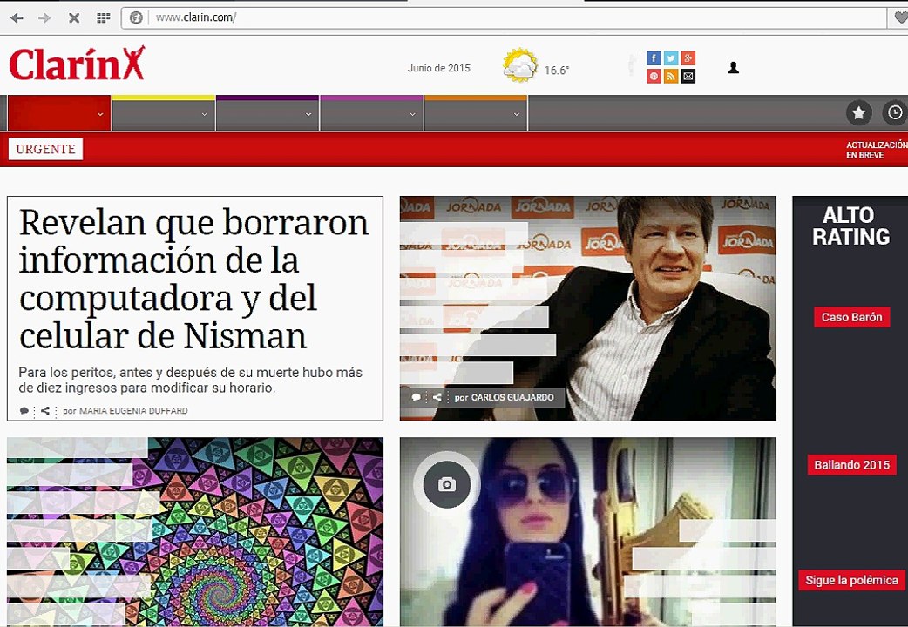Viewport: 908px width, 627px height.
Task: Open the Google Plus icon
Action: [x=688, y=57]
